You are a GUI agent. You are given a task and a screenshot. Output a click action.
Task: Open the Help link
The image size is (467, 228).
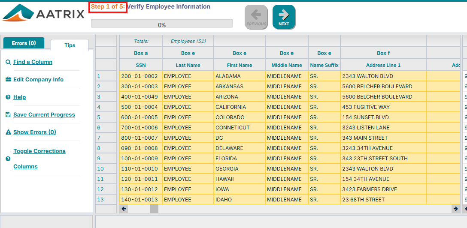point(20,97)
